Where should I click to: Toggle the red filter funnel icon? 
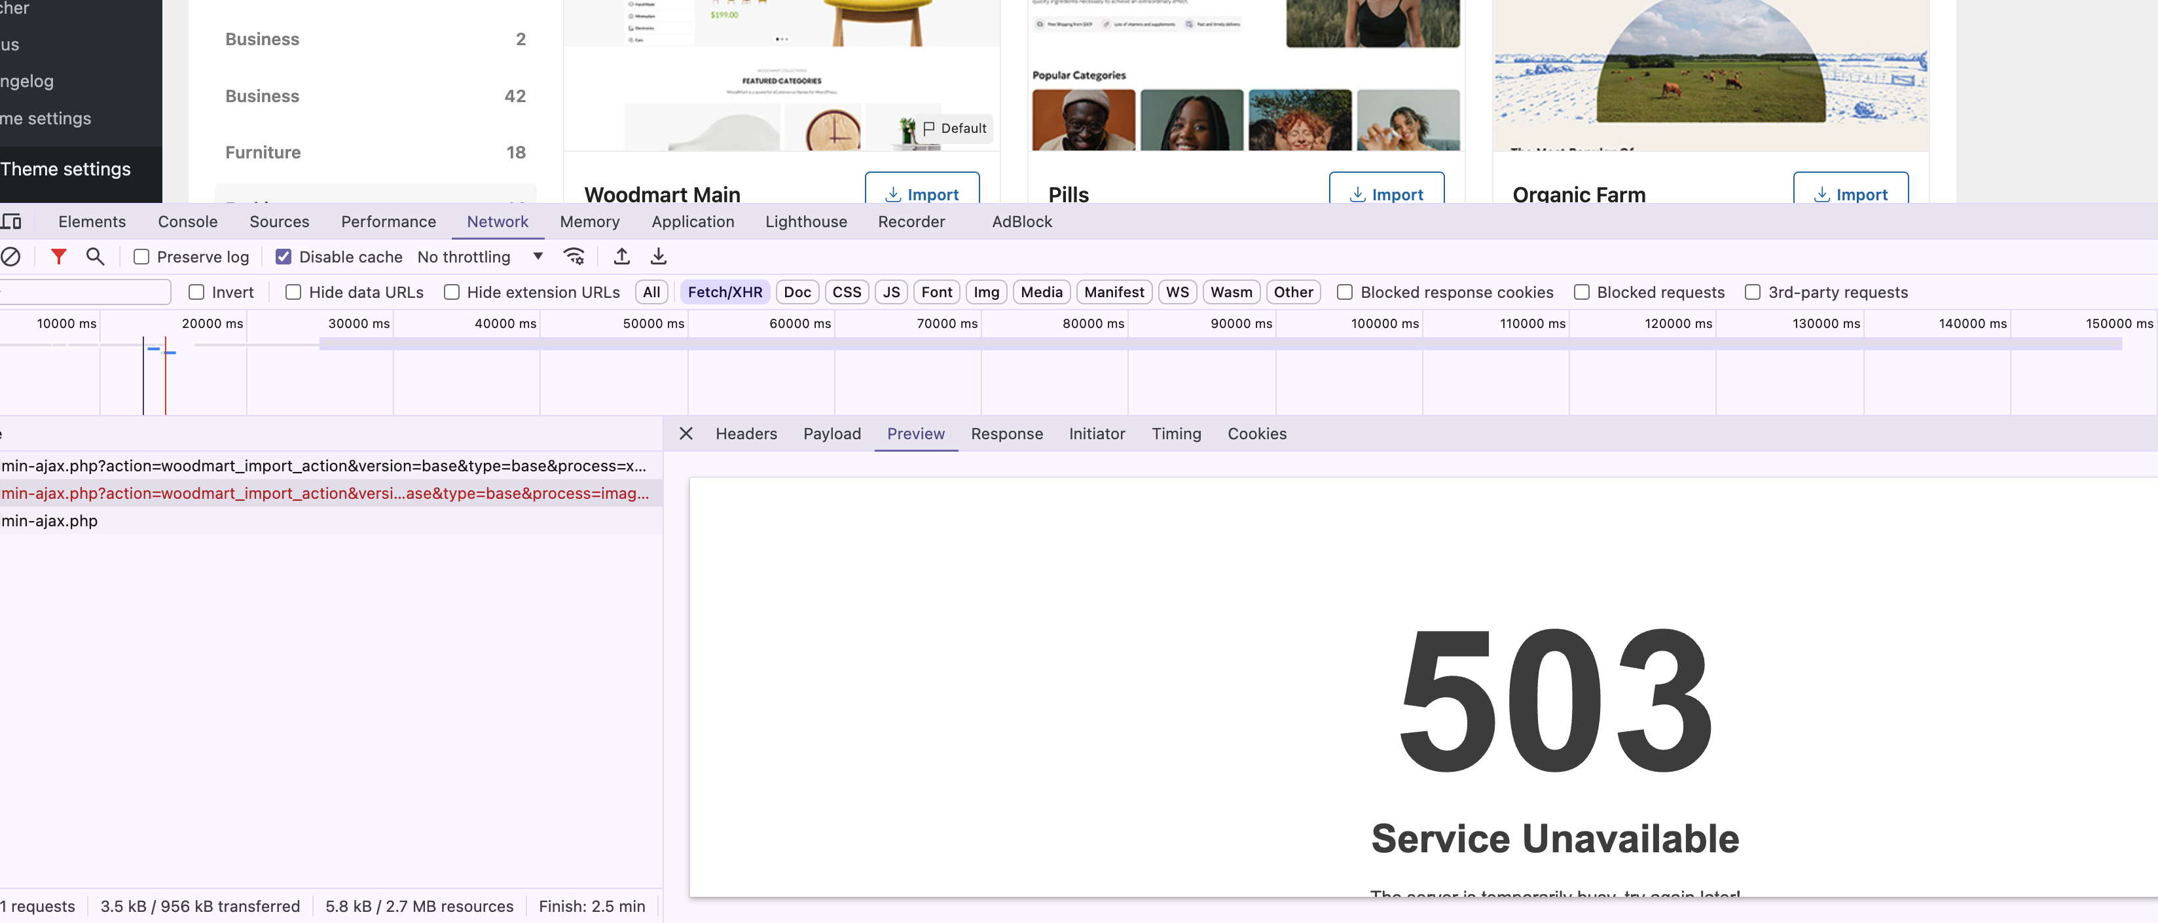pyautogui.click(x=59, y=257)
